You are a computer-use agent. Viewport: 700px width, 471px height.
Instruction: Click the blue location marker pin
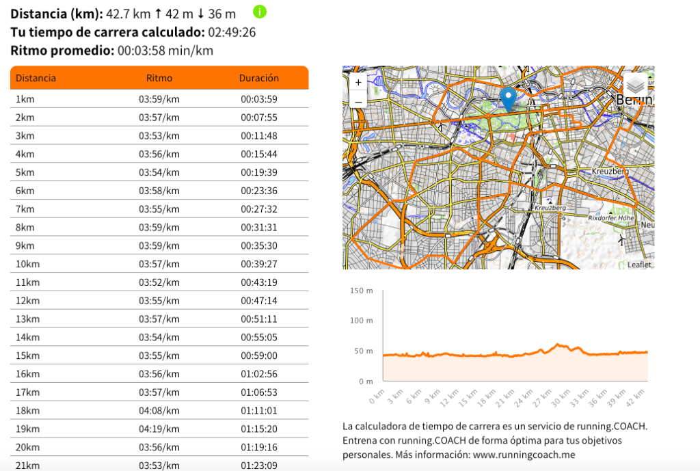(508, 100)
